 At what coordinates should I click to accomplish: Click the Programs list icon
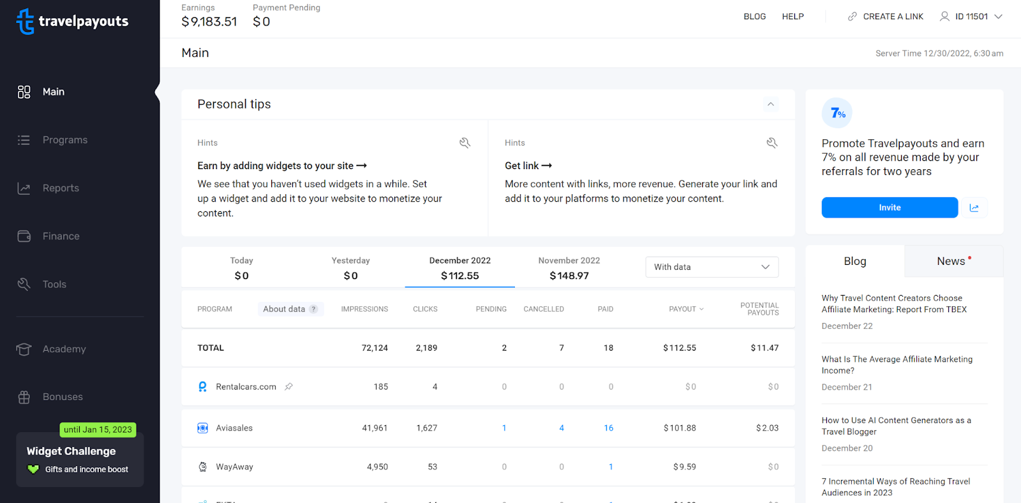point(24,140)
